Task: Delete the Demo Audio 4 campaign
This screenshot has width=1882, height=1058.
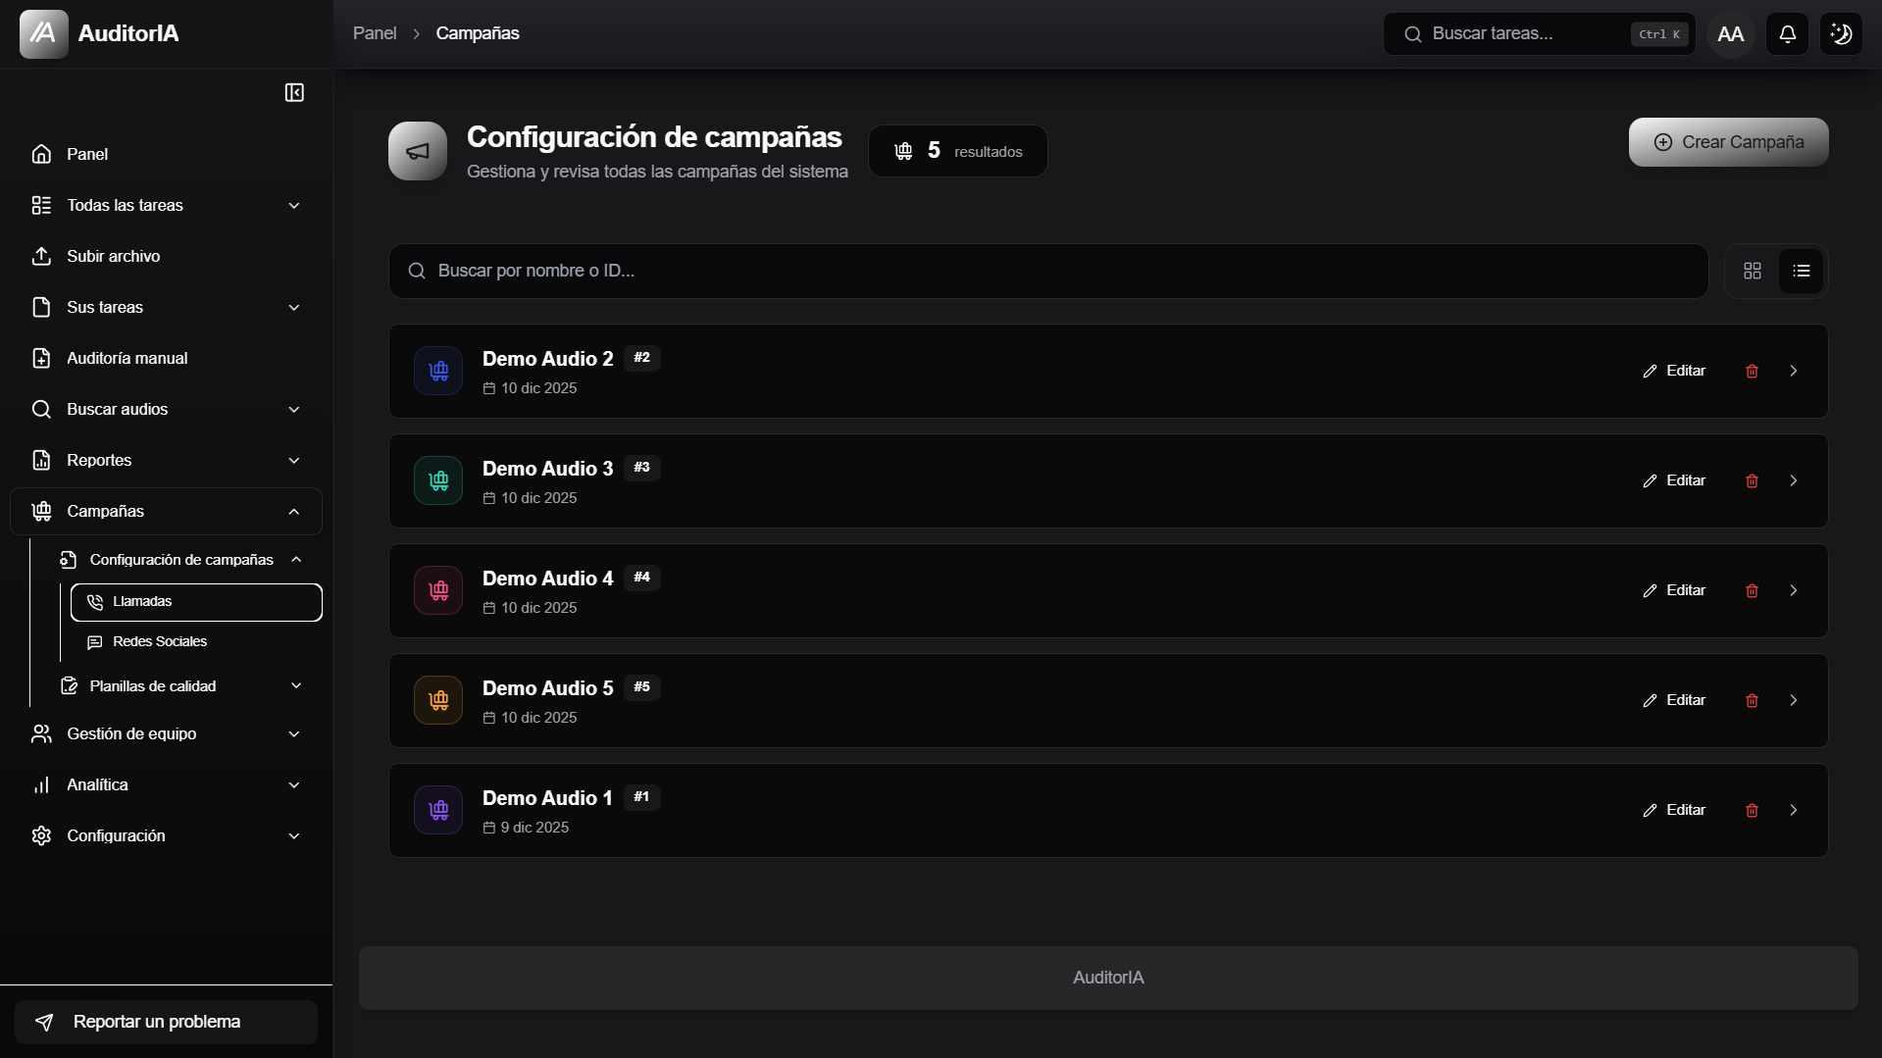Action: point(1752,590)
